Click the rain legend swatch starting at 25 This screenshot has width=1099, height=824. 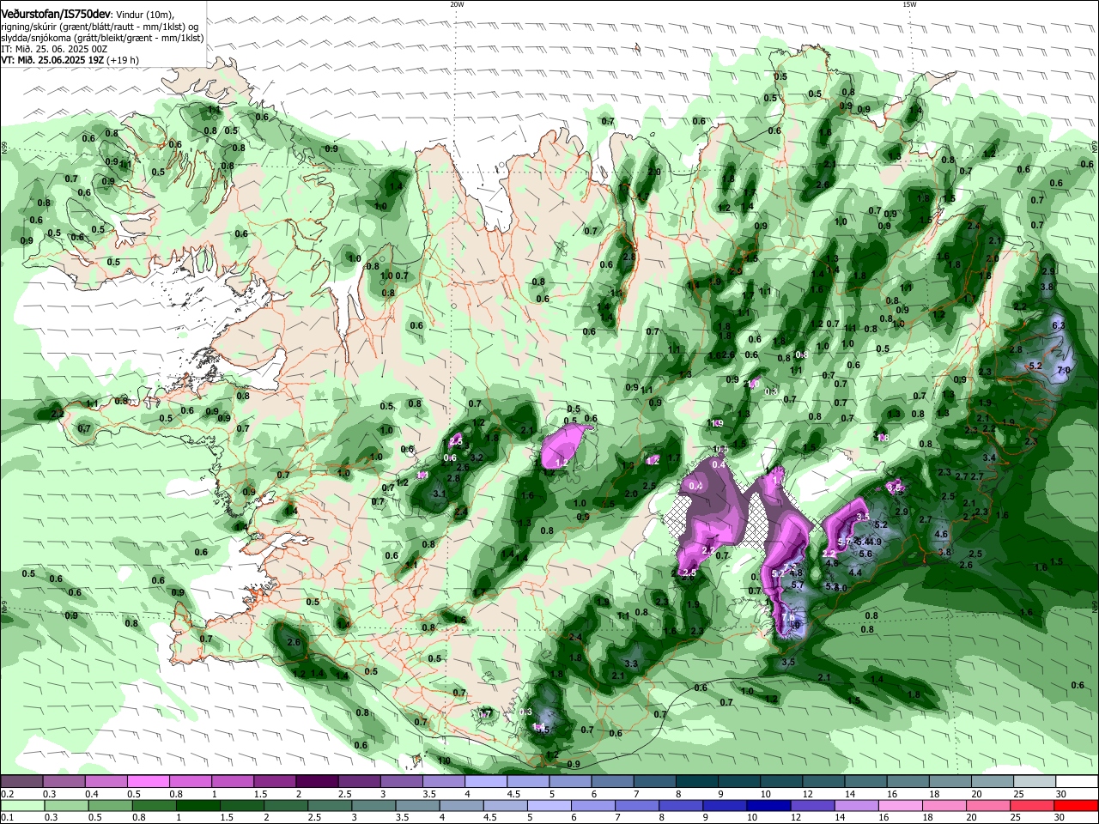coord(1031,806)
